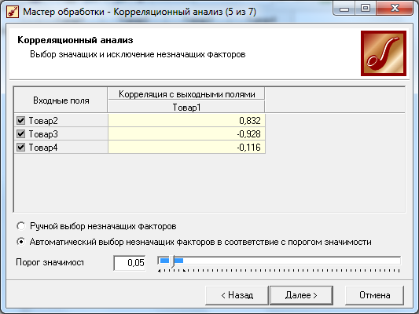This screenshot has width=419, height=314.
Task: Click the Deductor pipe logo image
Action: pos(384,53)
